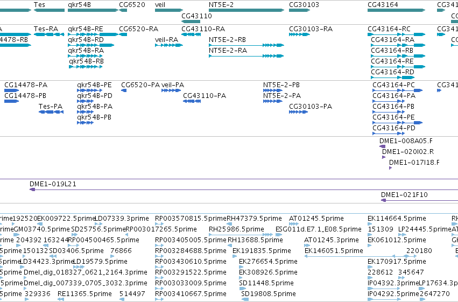Click the veil-PA protein label
The width and height of the screenshot is (458, 302).
(173, 85)
